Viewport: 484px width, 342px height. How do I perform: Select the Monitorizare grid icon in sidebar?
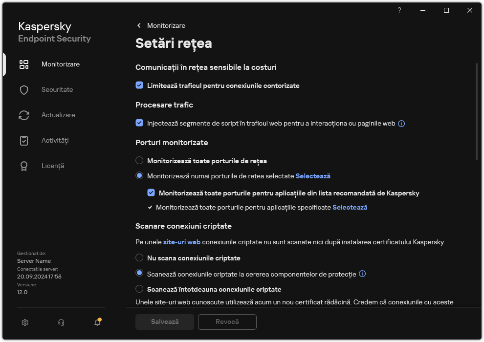click(x=24, y=64)
